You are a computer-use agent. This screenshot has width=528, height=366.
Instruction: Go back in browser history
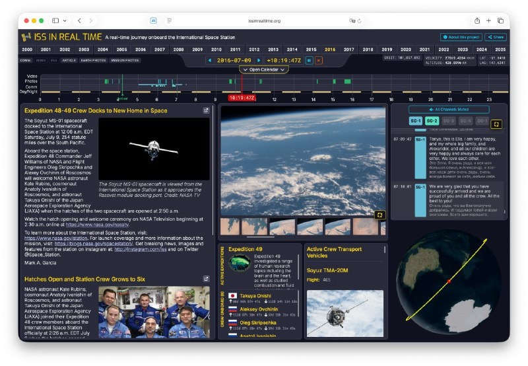click(x=79, y=20)
